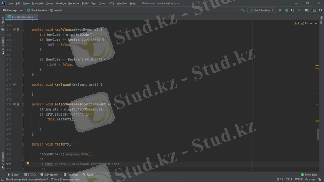Open Search Everywhere magnifier icon
The height and width of the screenshot is (182, 324).
point(320,10)
